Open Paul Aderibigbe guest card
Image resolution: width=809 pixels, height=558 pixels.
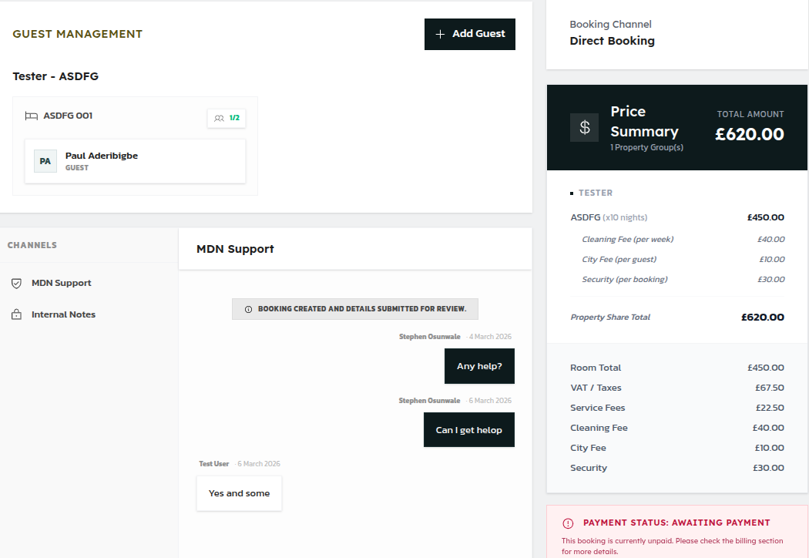coord(135,161)
